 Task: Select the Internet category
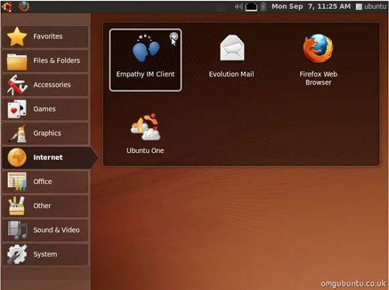(x=50, y=157)
